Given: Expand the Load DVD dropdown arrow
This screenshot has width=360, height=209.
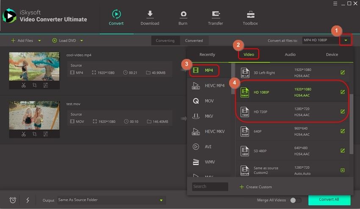Looking at the screenshot, I should click(82, 41).
